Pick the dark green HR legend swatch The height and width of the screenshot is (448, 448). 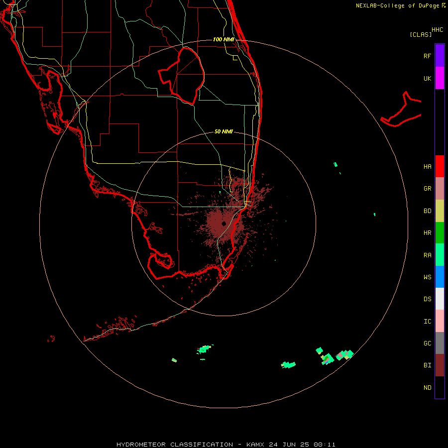tap(440, 232)
